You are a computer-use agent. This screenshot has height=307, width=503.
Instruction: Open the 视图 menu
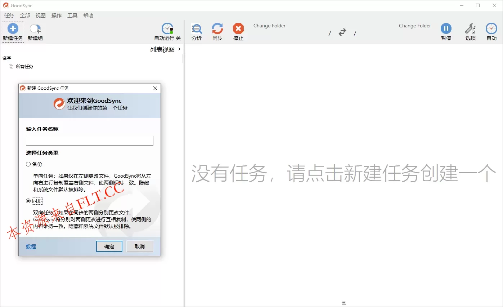click(41, 15)
